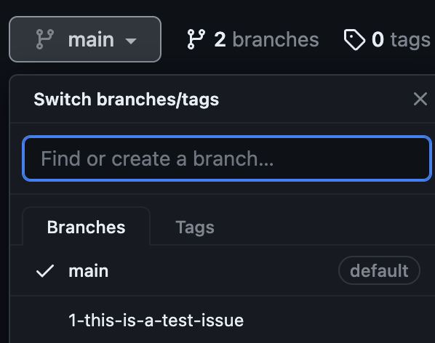Click the dropdown caret beside main
This screenshot has height=343, width=435.
131,41
